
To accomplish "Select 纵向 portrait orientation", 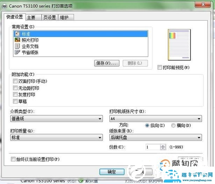I will pos(147,125).
